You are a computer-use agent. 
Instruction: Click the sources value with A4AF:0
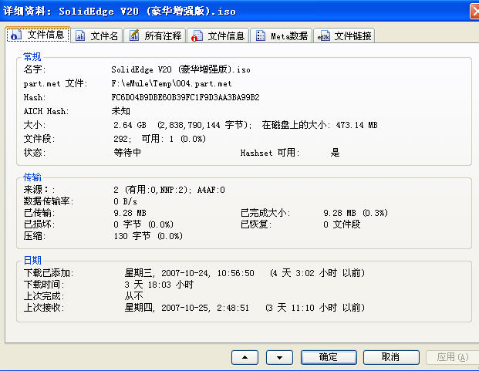click(x=169, y=190)
